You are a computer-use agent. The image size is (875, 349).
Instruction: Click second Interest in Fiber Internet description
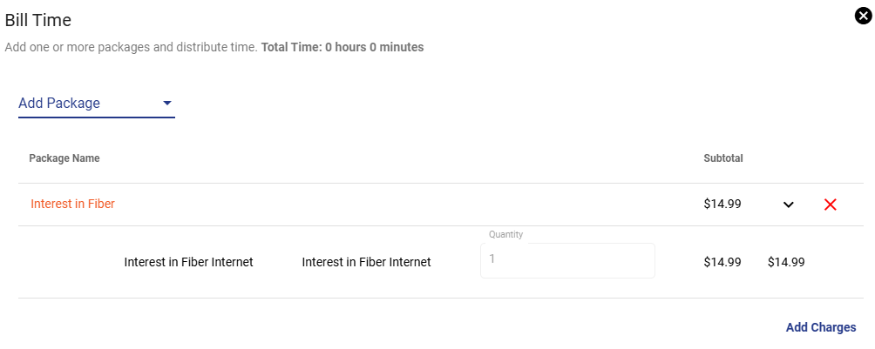pyautogui.click(x=366, y=262)
